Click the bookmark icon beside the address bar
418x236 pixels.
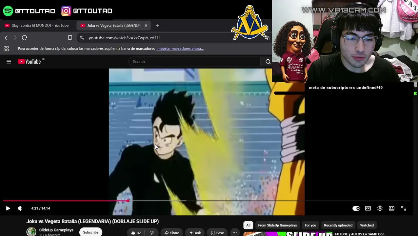[x=70, y=38]
